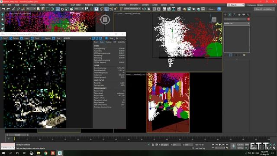Open the Utilities tab in command panel

click(248, 15)
